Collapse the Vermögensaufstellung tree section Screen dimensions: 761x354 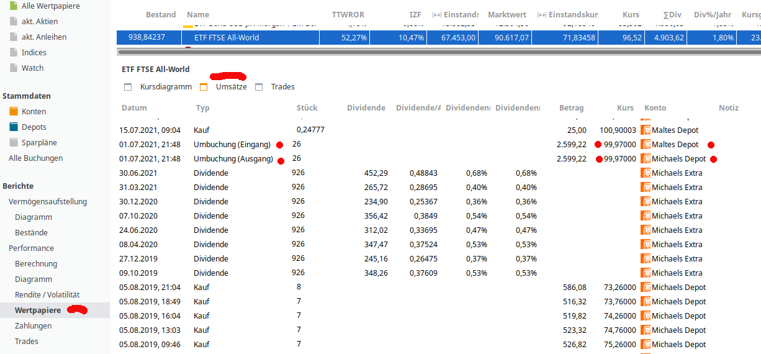tap(48, 201)
